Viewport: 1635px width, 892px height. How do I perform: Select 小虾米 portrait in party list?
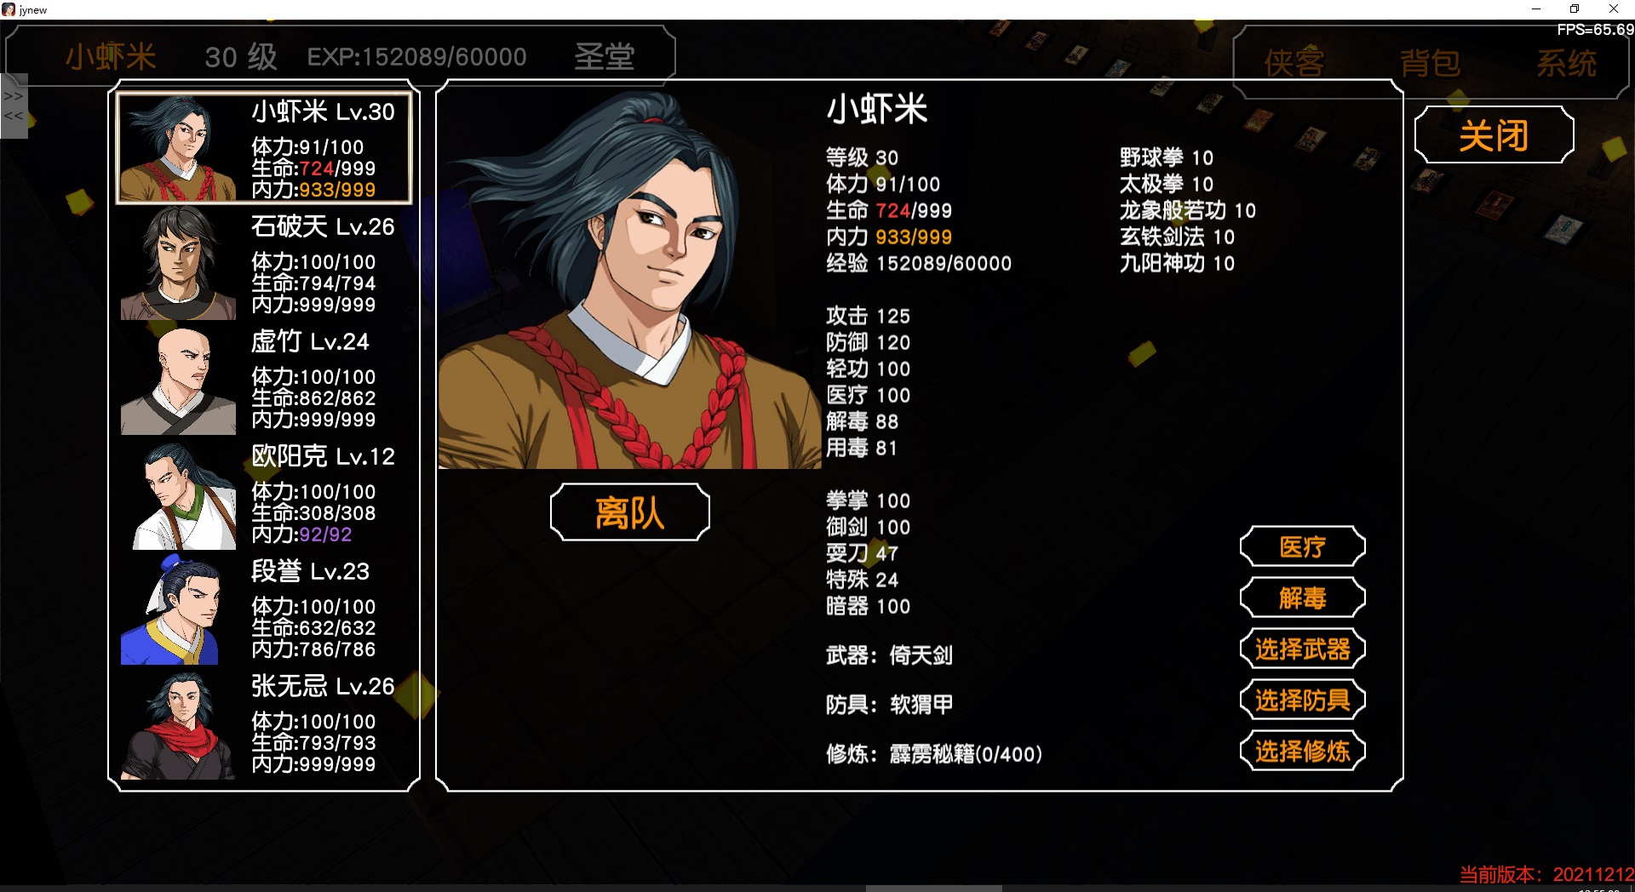coord(178,148)
